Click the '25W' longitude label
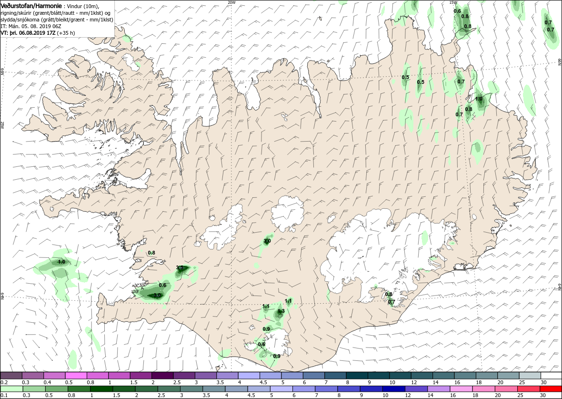Viewport: 562px width, 399px height. pyautogui.click(x=2, y=125)
